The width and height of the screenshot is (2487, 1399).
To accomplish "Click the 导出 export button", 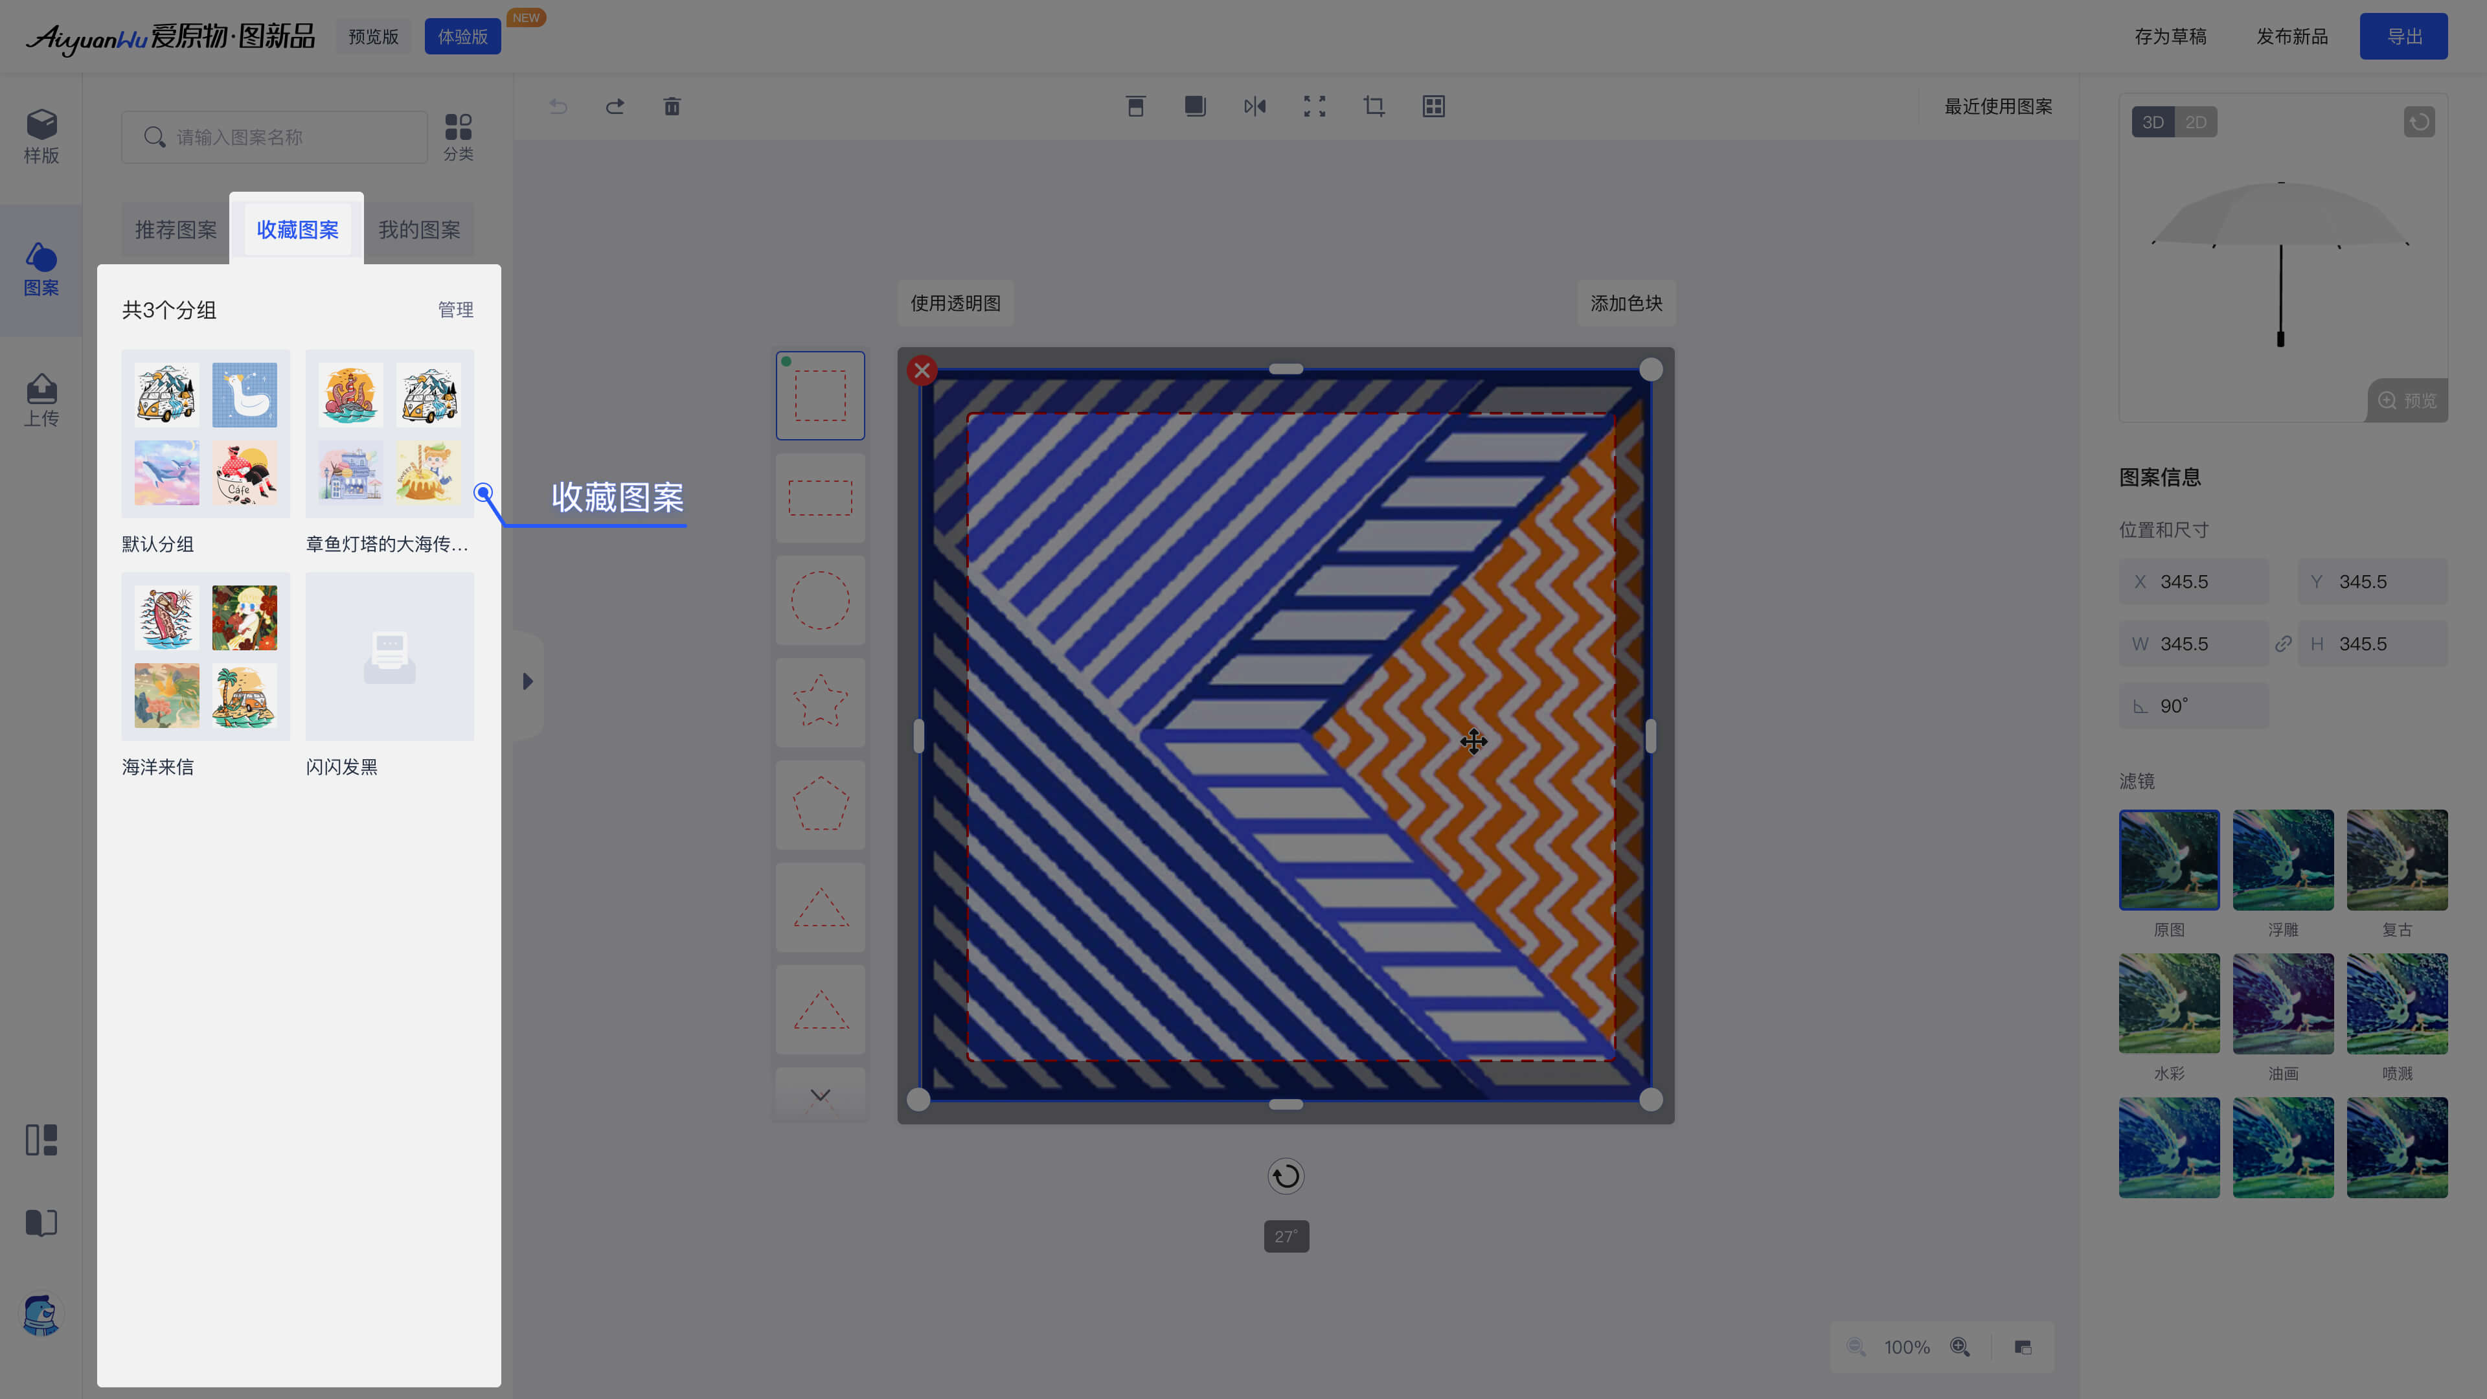I will pyautogui.click(x=2403, y=37).
